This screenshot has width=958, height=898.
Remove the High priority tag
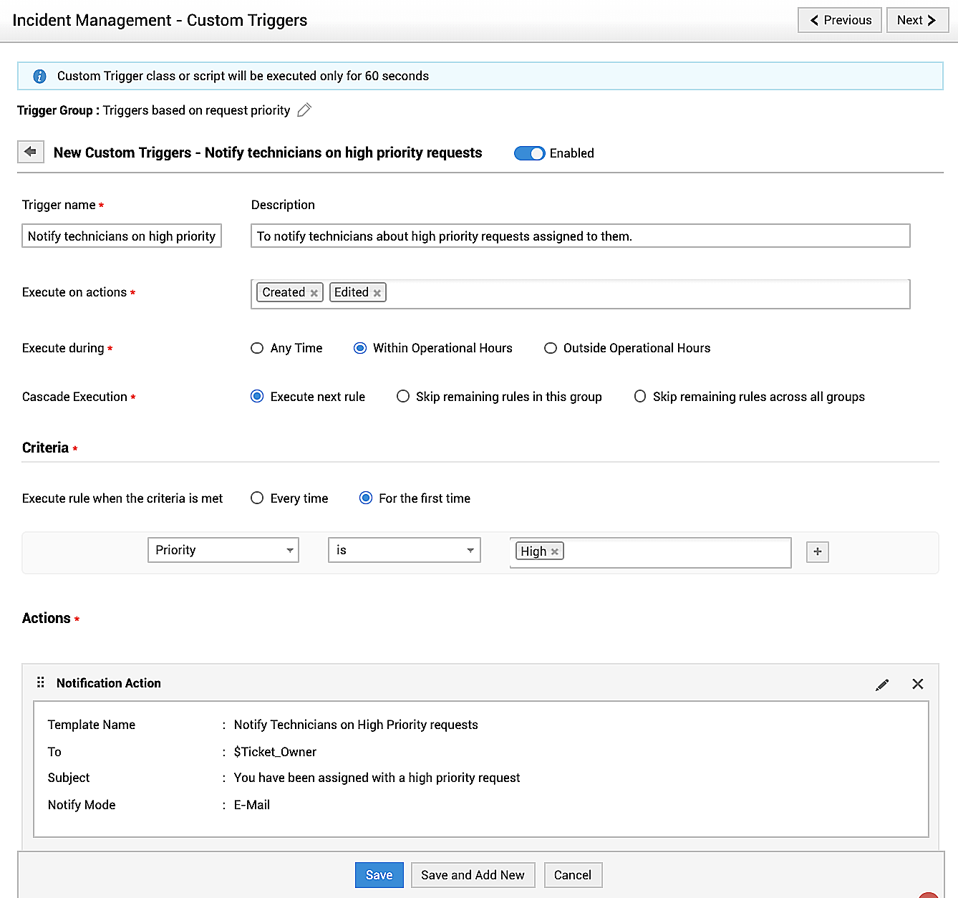(x=554, y=551)
